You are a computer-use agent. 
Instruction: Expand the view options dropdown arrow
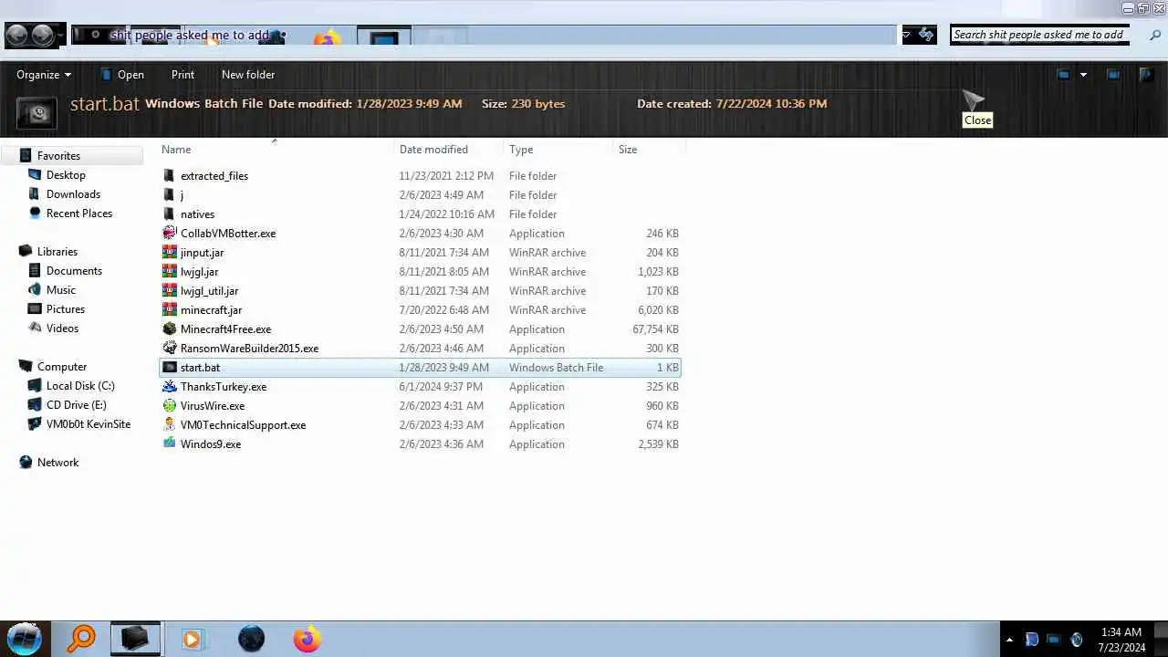pos(1083,75)
